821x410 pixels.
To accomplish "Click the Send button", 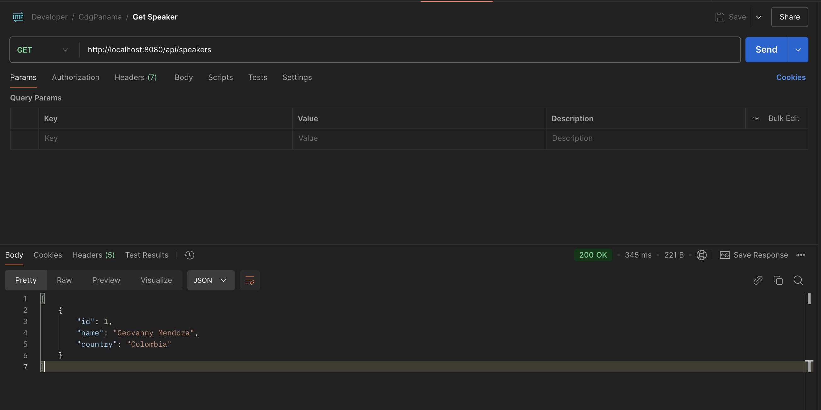I will tap(766, 49).
